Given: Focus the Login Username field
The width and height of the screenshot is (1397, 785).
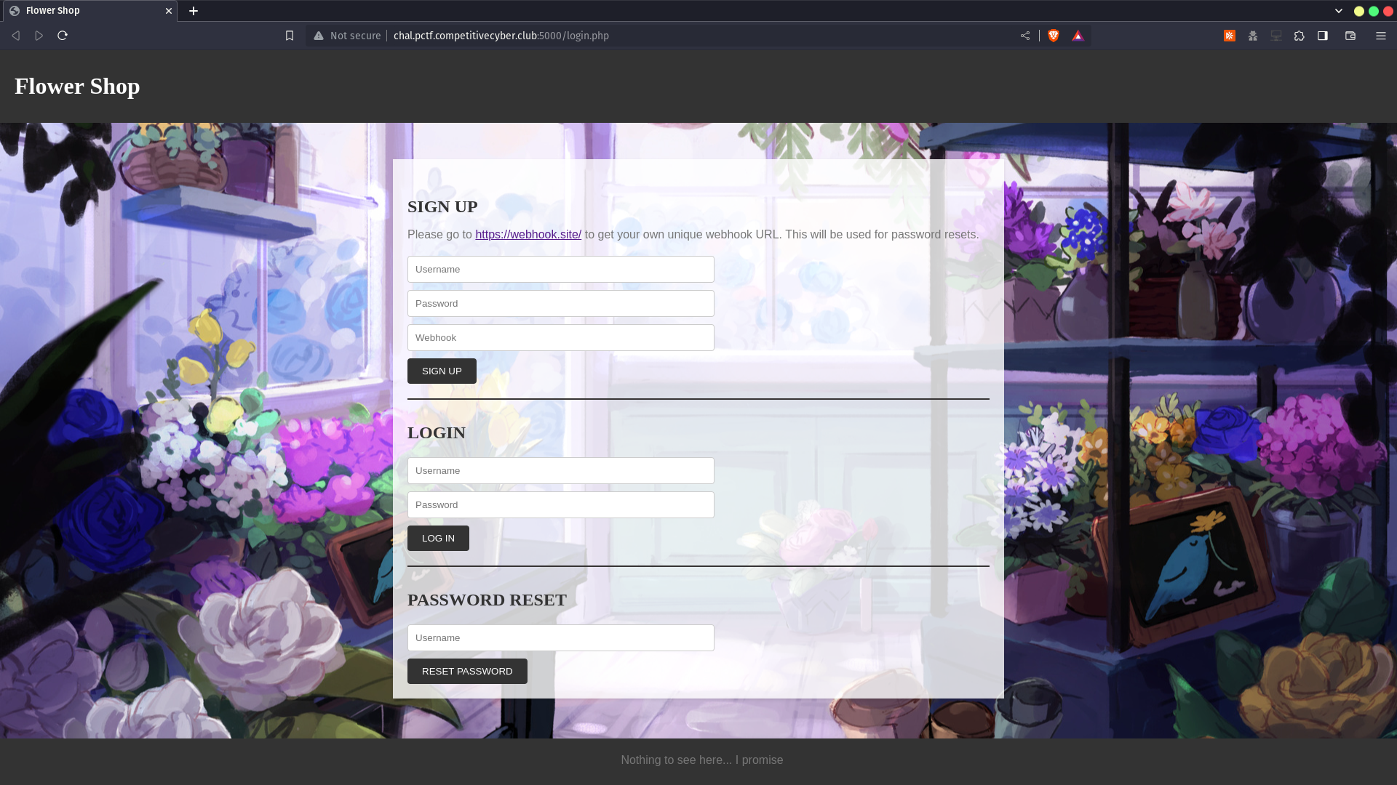Looking at the screenshot, I should point(561,470).
